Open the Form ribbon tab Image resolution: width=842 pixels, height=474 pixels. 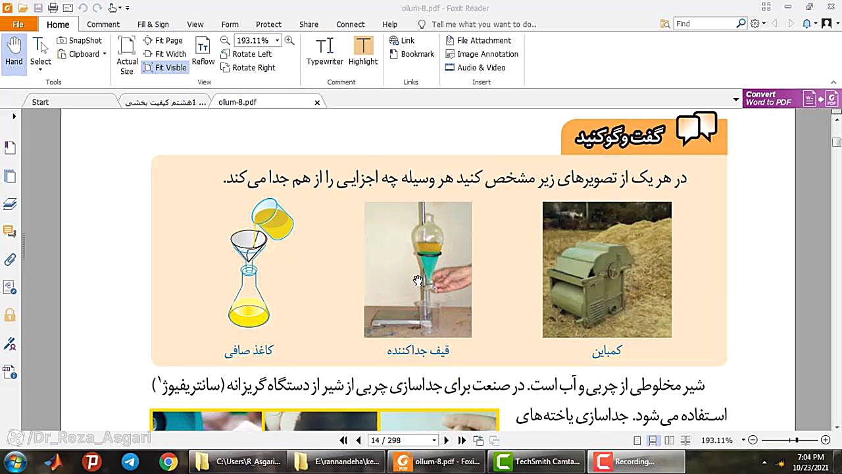tap(230, 24)
